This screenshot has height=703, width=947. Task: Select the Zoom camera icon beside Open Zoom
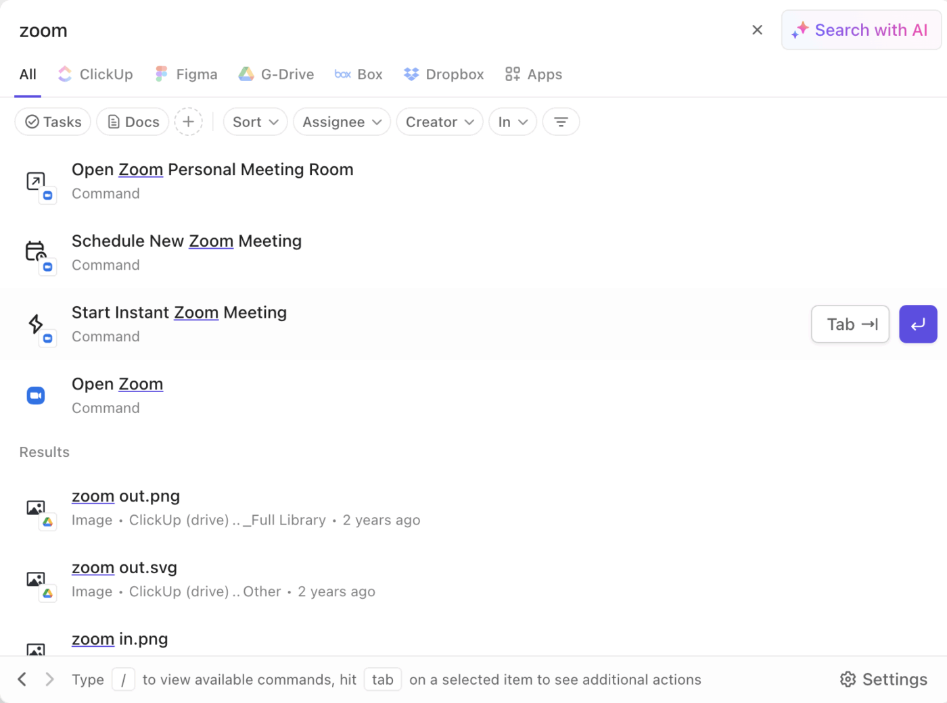click(x=35, y=395)
